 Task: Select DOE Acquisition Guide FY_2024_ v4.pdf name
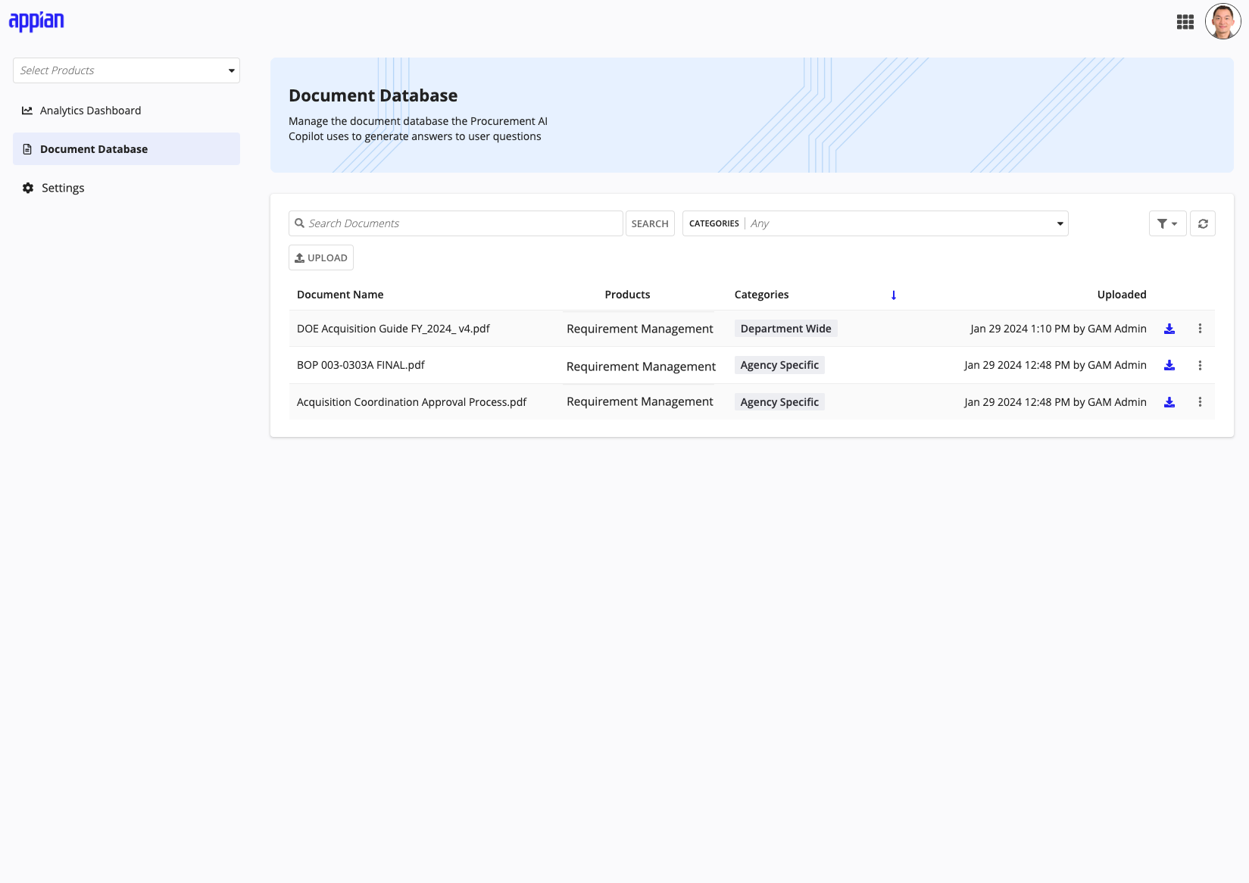[393, 329]
